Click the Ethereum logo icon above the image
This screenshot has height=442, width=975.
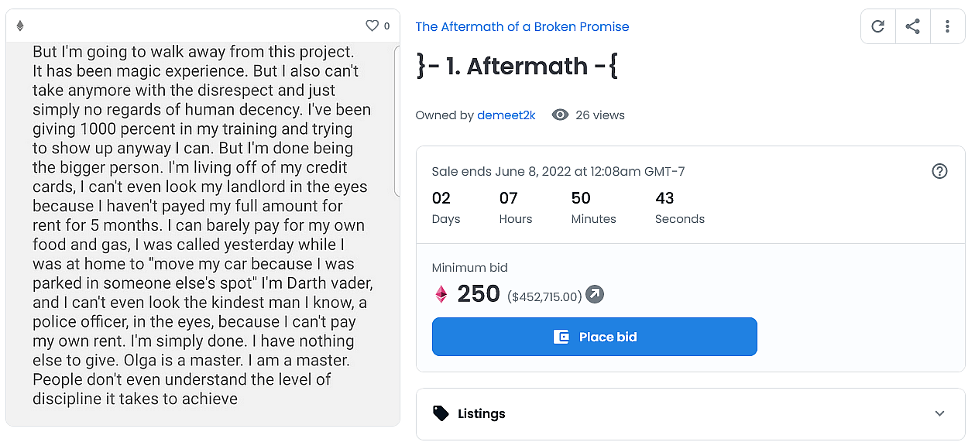pos(20,26)
